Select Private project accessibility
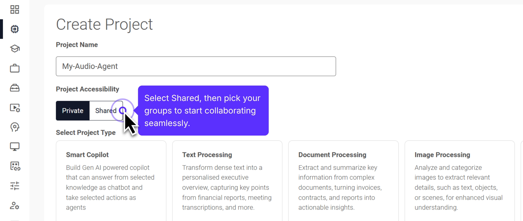The image size is (523, 221). tap(73, 111)
